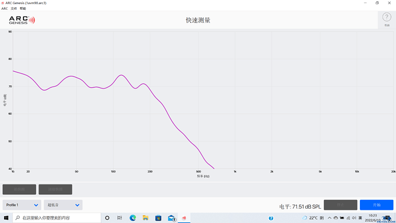The width and height of the screenshot is (396, 223).
Task: Click the Cortana circle icon
Action: (x=107, y=218)
